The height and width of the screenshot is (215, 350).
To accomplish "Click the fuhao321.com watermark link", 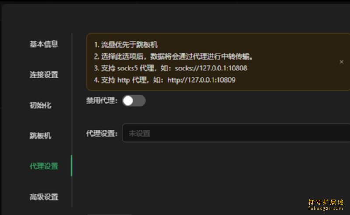I will (x=325, y=208).
